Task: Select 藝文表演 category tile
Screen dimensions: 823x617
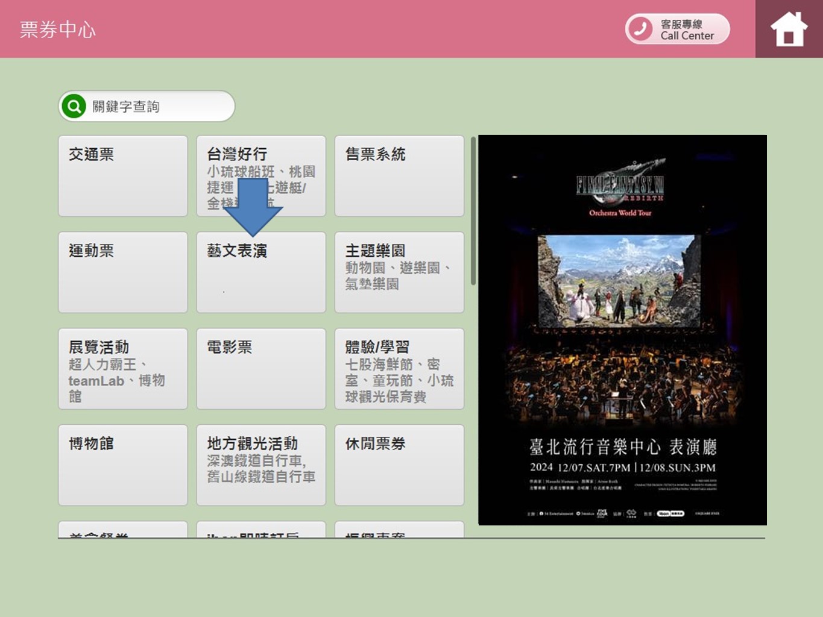Action: pyautogui.click(x=261, y=272)
